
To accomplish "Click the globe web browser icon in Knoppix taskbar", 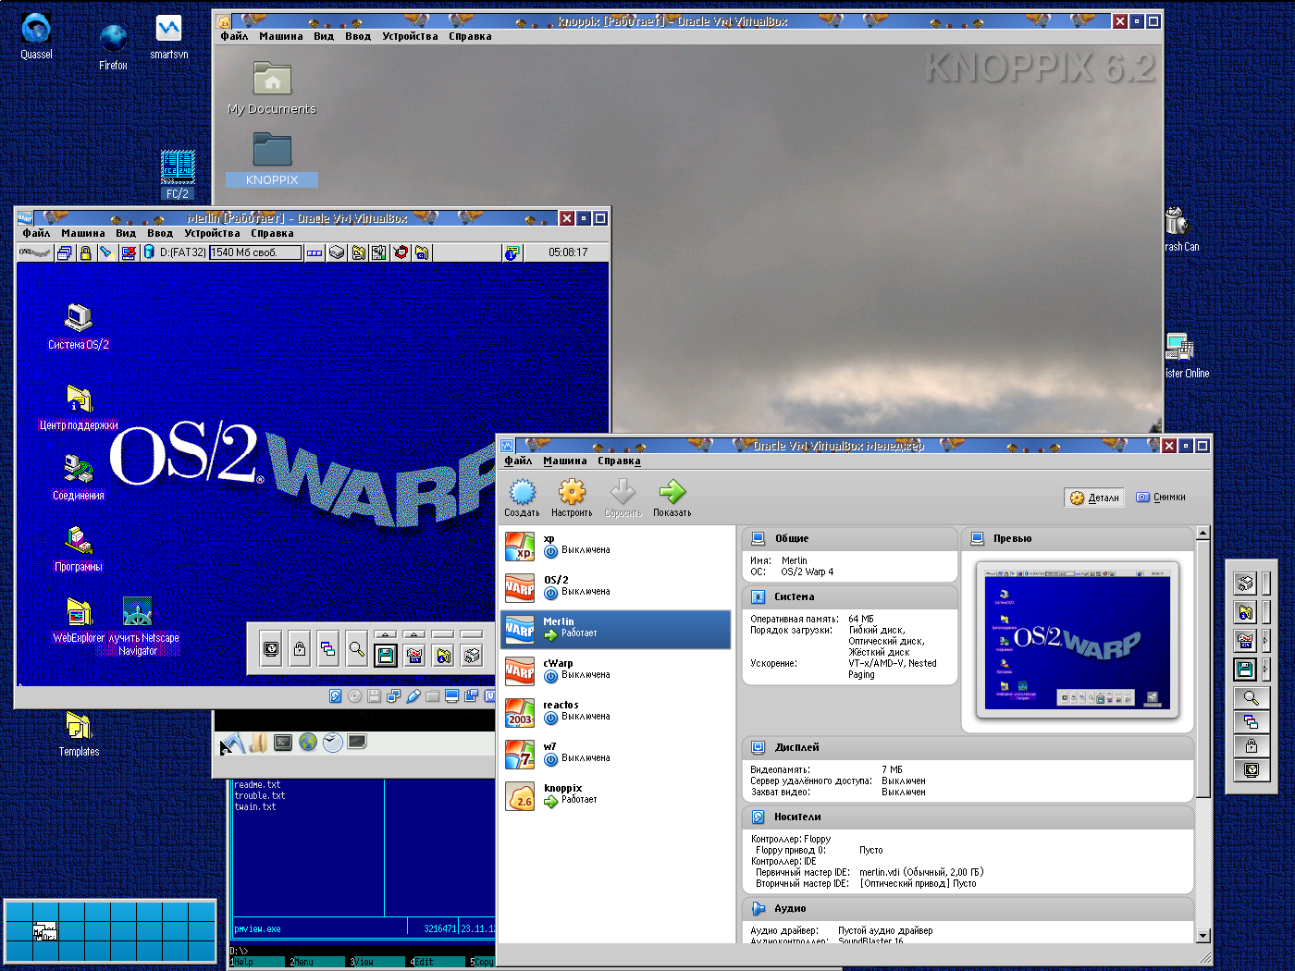I will coord(308,742).
